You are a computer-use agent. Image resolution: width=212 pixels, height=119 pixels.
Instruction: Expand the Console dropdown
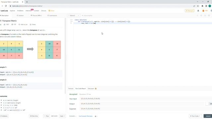pos(73,116)
